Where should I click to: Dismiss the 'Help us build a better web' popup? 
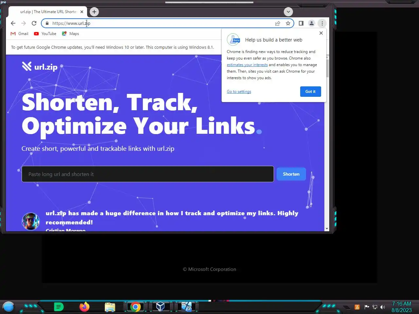pos(321,33)
